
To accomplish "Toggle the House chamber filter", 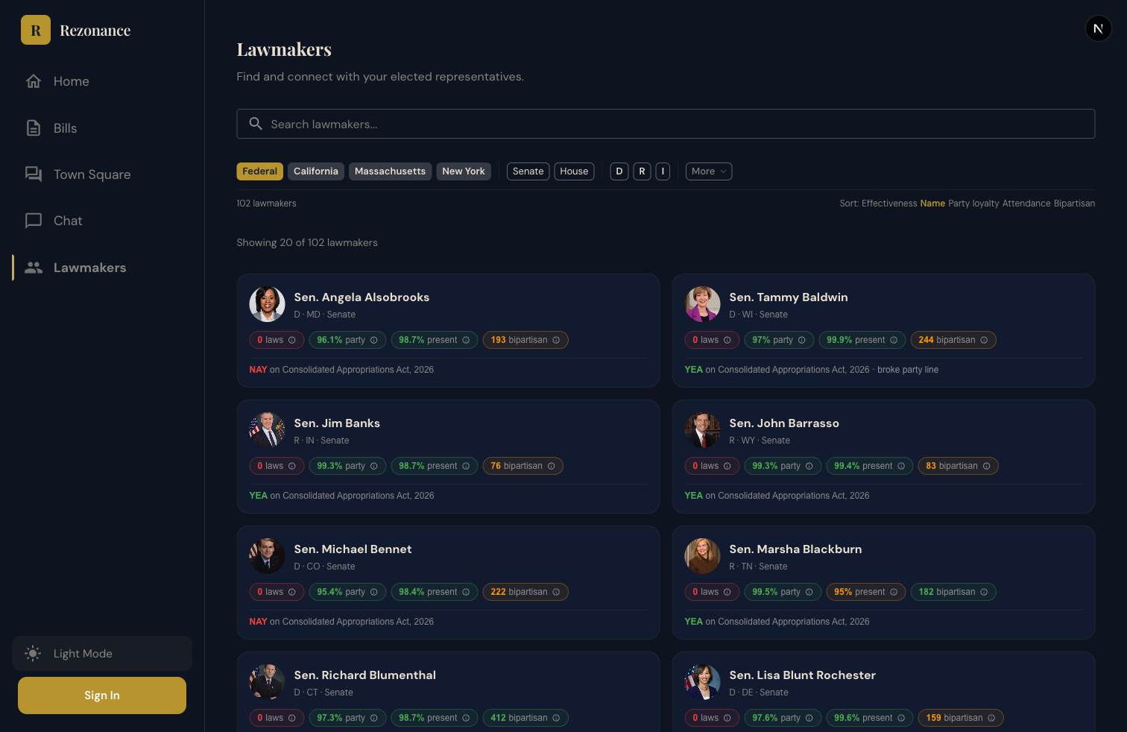I will [574, 171].
